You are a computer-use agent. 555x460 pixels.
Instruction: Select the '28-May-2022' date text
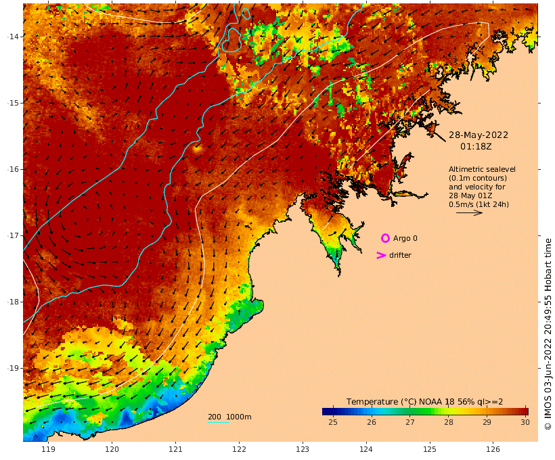479,135
